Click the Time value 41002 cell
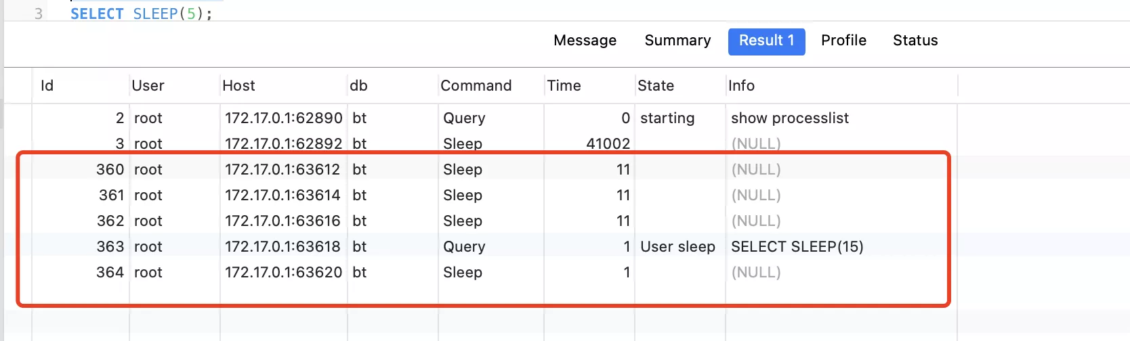 click(x=608, y=144)
